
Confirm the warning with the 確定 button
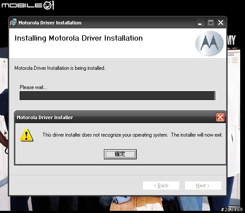pos(120,154)
